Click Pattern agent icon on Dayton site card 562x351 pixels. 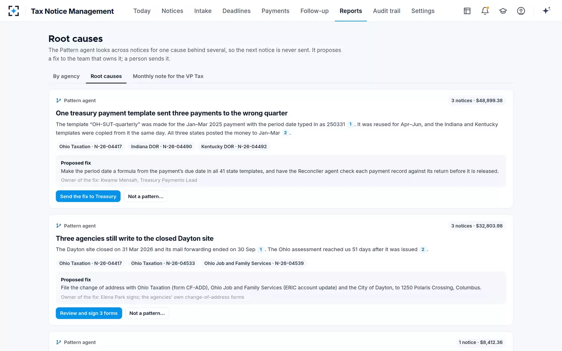tap(59, 226)
